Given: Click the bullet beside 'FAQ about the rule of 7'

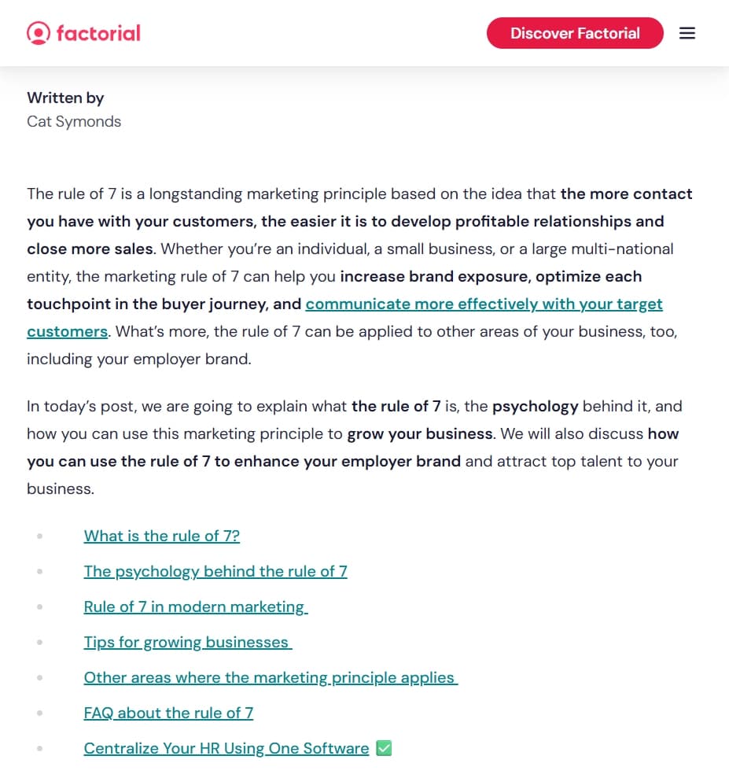Looking at the screenshot, I should [39, 712].
